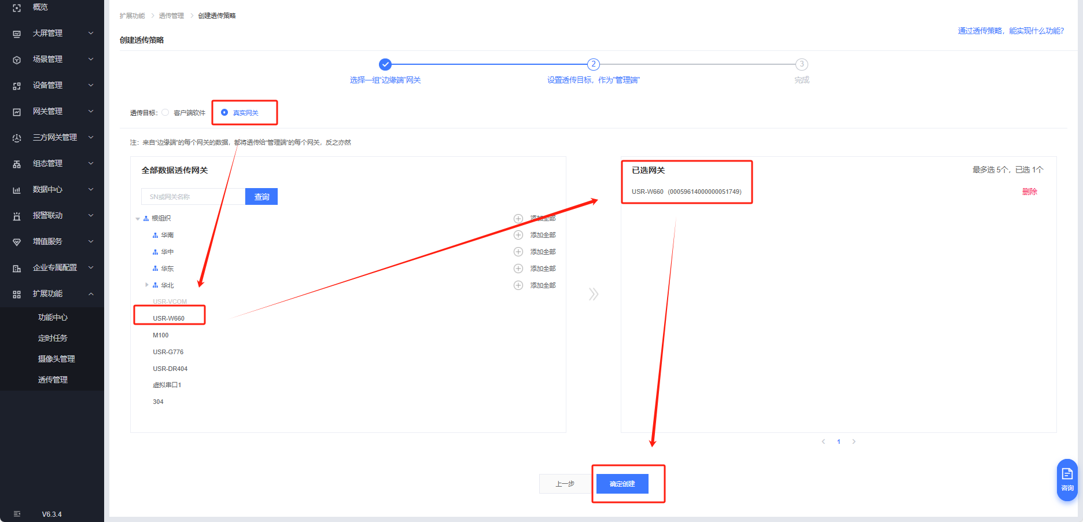Click the 企业专属配置 building icon
Viewport: 1083px width, 522px height.
click(17, 268)
